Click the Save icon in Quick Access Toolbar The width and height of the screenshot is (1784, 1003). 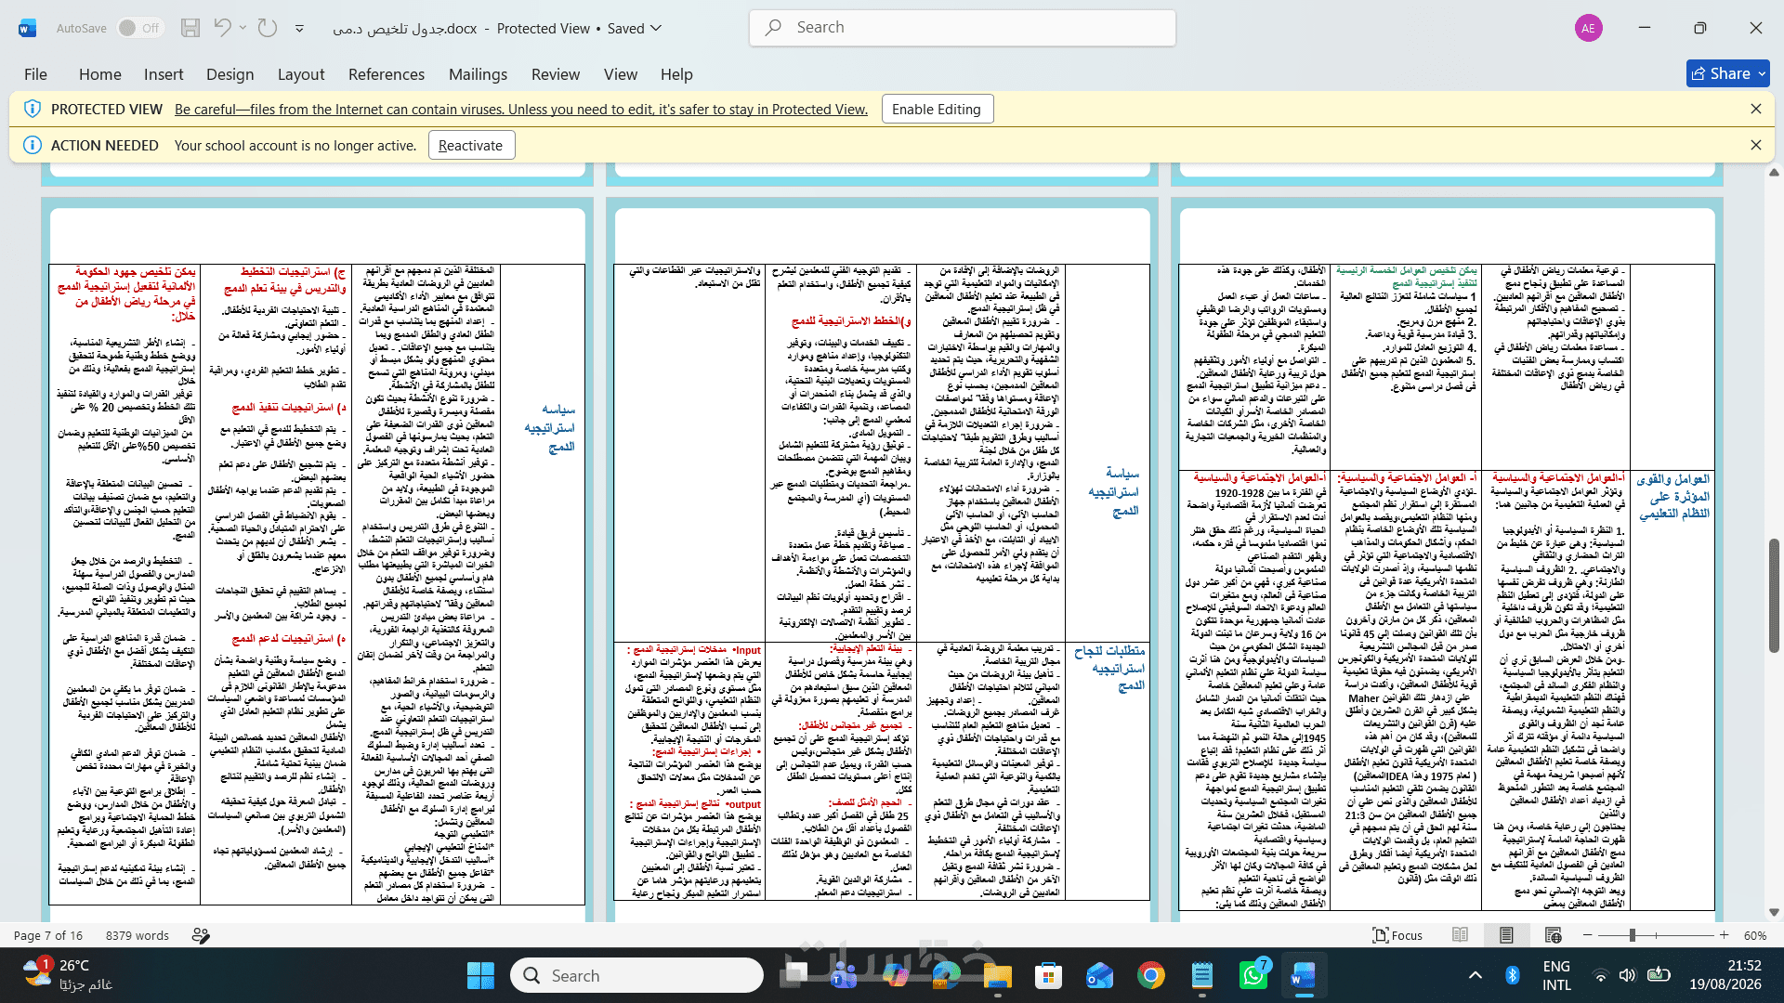190,28
